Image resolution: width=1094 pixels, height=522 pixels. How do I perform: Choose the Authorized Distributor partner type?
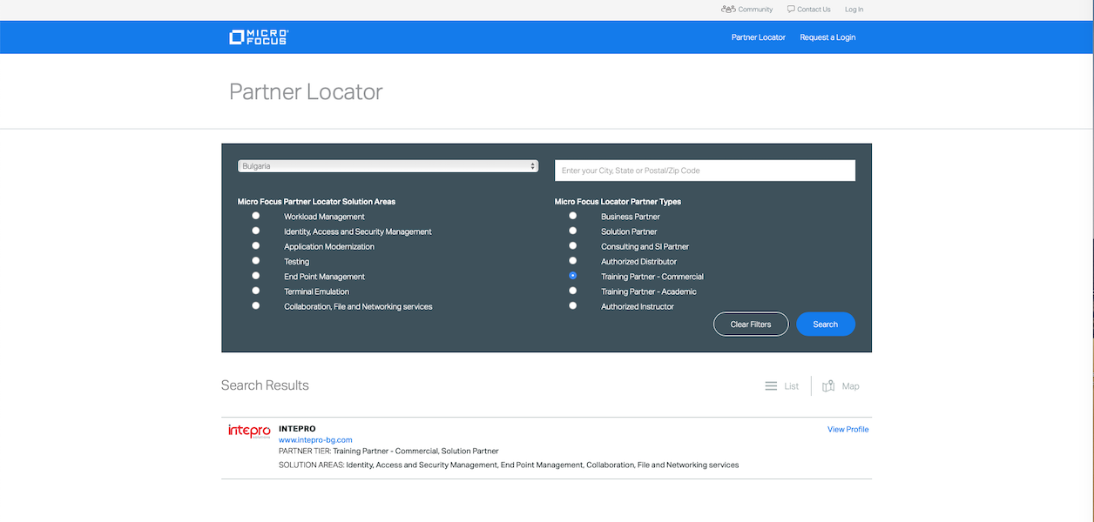pyautogui.click(x=572, y=261)
